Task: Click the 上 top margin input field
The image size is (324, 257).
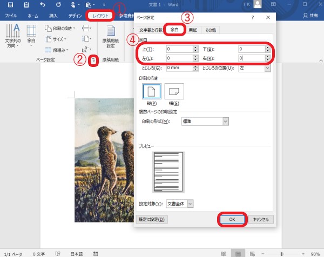Action: 179,49
